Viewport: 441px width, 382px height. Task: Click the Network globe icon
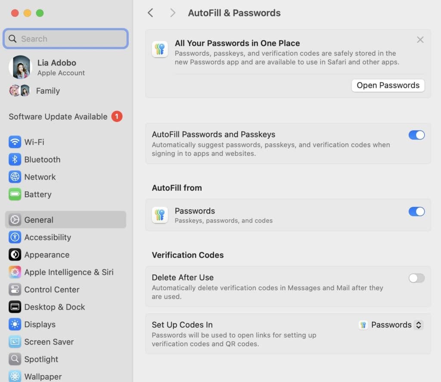point(14,177)
